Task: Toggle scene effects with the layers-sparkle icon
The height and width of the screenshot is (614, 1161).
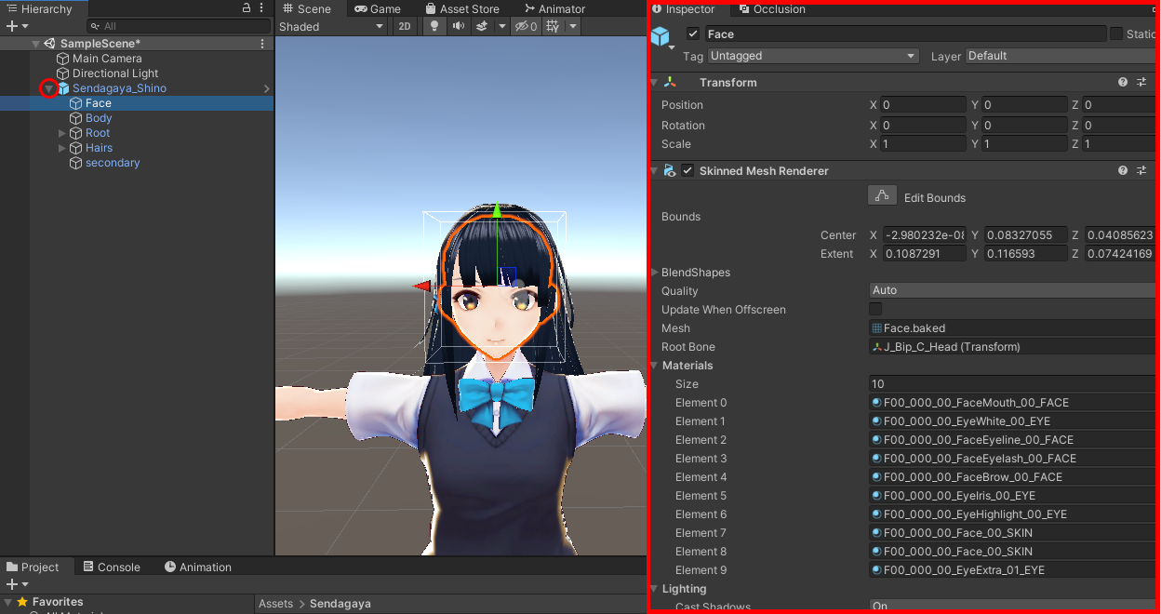Action: [x=482, y=26]
